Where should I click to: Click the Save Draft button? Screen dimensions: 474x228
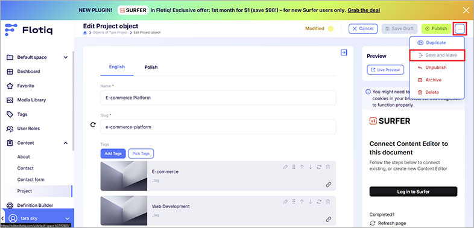399,29
